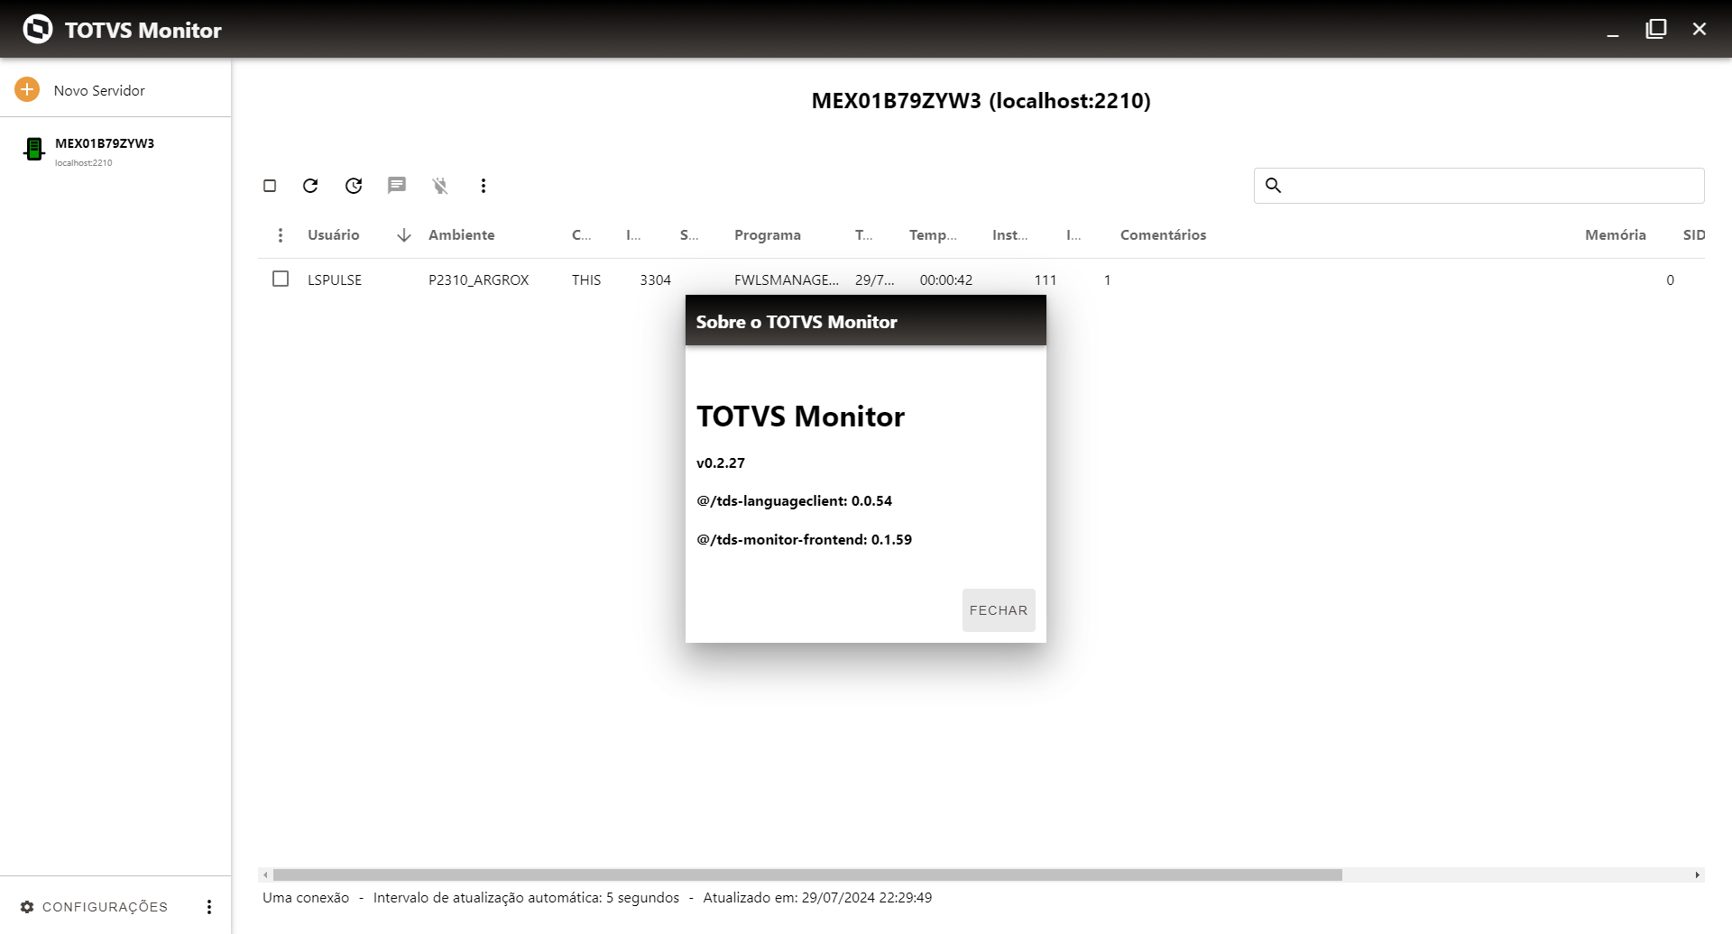Click the scrollbar left arrow

265,875
